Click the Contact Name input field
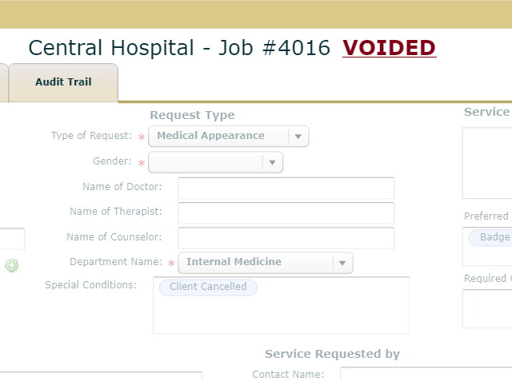This screenshot has width=512, height=381. tap(426, 374)
